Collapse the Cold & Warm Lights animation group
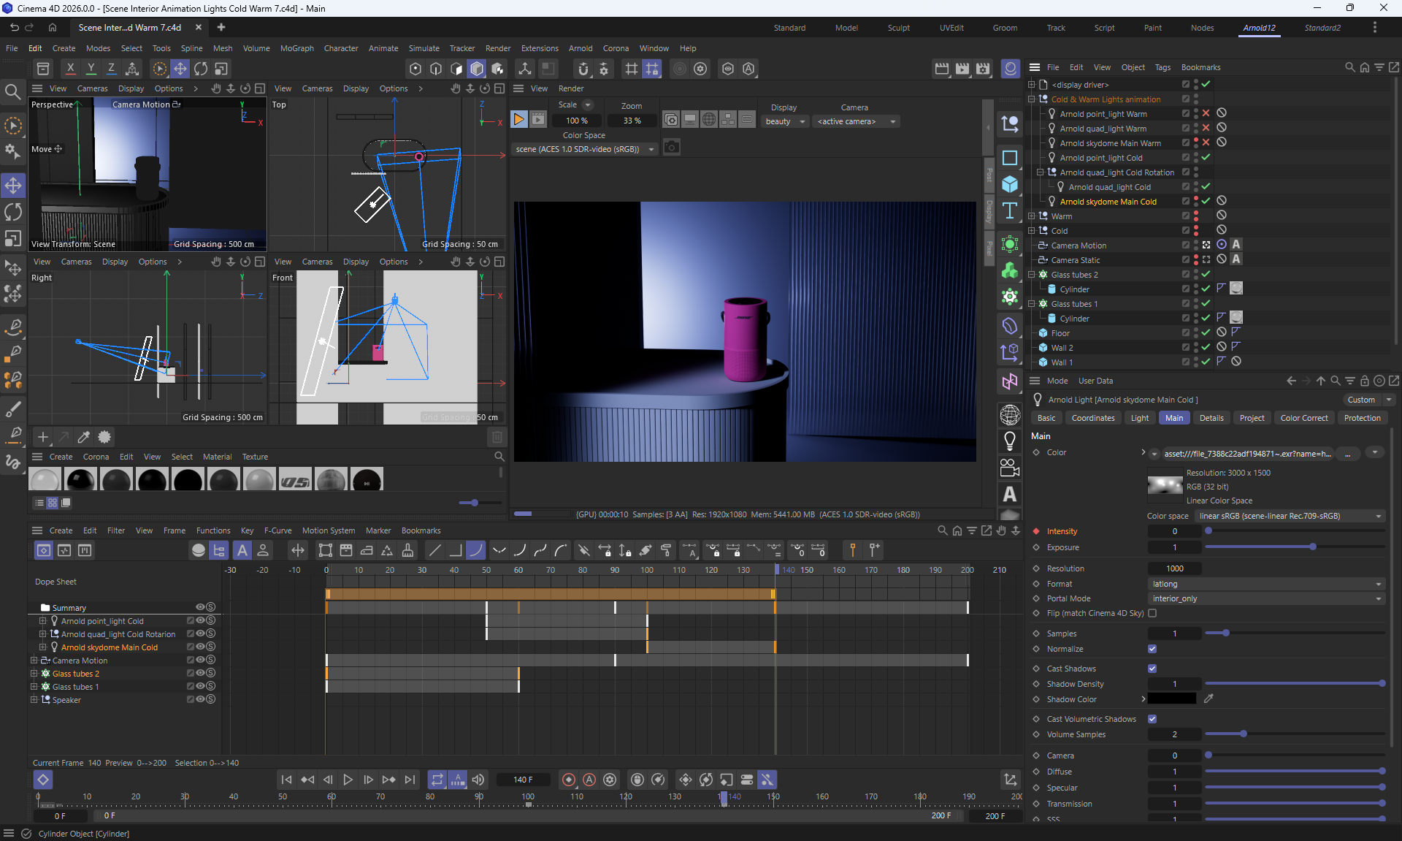This screenshot has width=1402, height=841. (x=1032, y=99)
